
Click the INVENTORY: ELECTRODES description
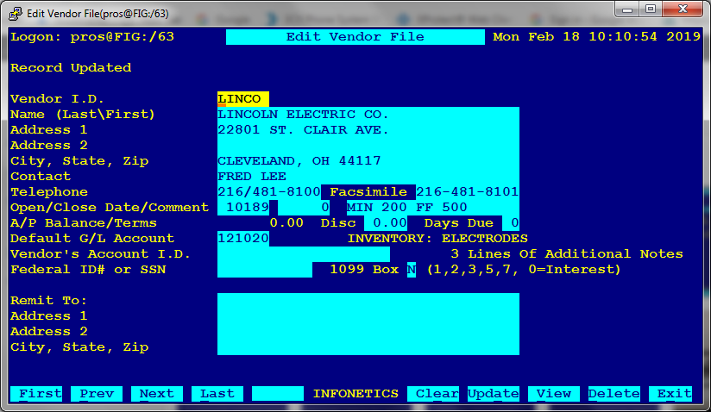437,239
